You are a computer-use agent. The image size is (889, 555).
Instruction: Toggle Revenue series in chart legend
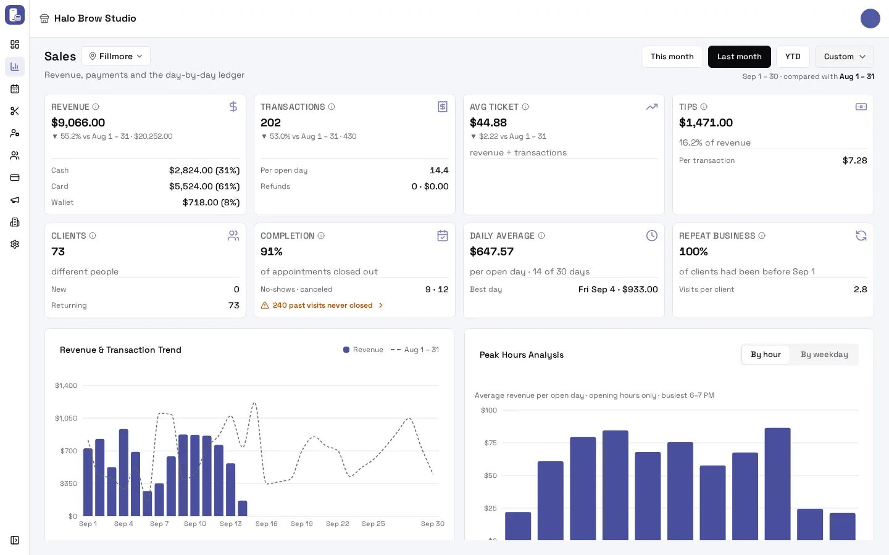364,350
